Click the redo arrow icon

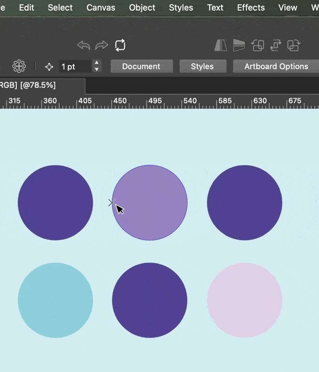pos(101,45)
